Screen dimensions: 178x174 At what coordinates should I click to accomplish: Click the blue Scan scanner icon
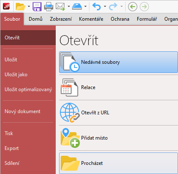pos(77,7)
